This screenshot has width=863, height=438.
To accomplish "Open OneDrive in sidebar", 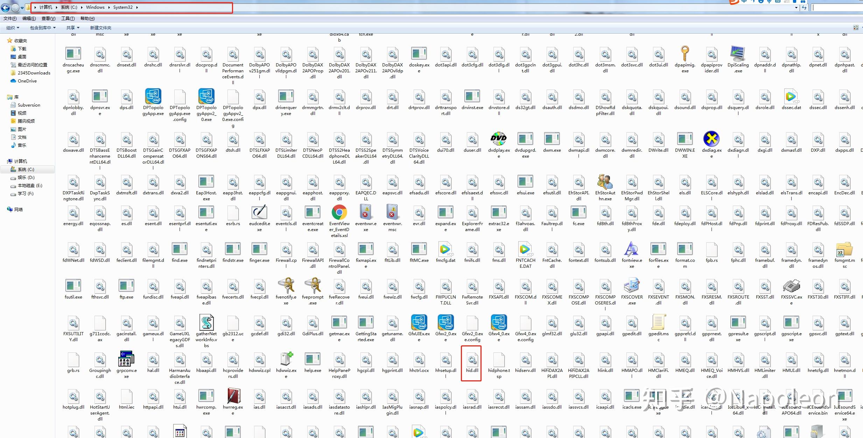I will pos(27,81).
